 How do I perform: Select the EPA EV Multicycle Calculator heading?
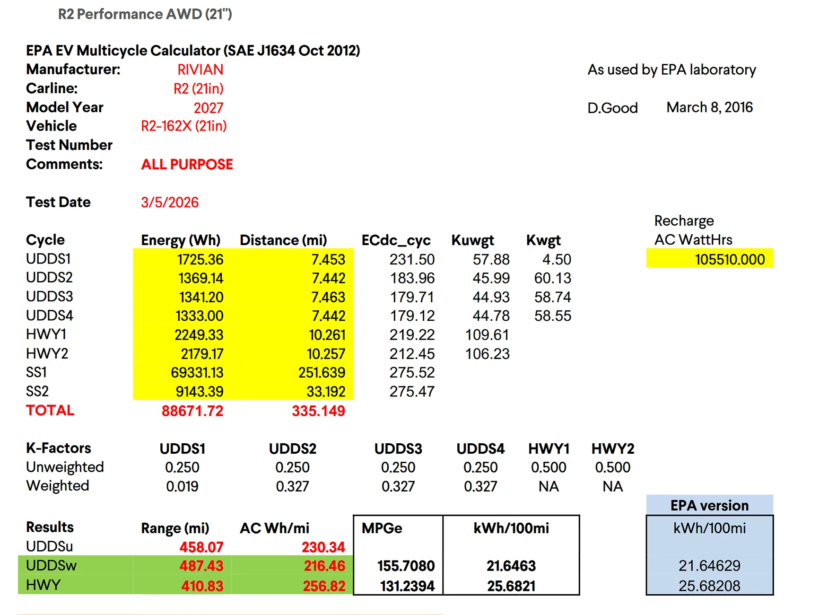pyautogui.click(x=193, y=51)
